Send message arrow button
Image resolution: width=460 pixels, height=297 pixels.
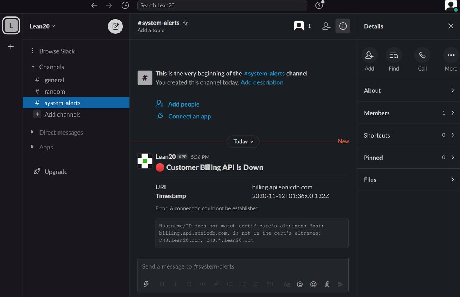tap(340, 284)
